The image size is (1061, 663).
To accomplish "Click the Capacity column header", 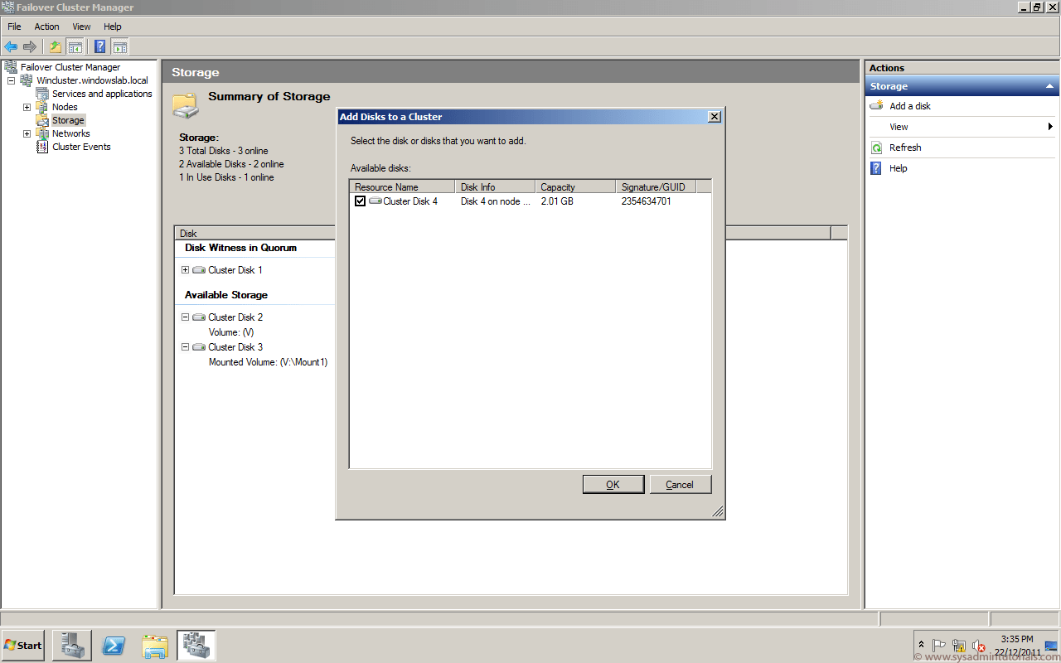I will 554,186.
